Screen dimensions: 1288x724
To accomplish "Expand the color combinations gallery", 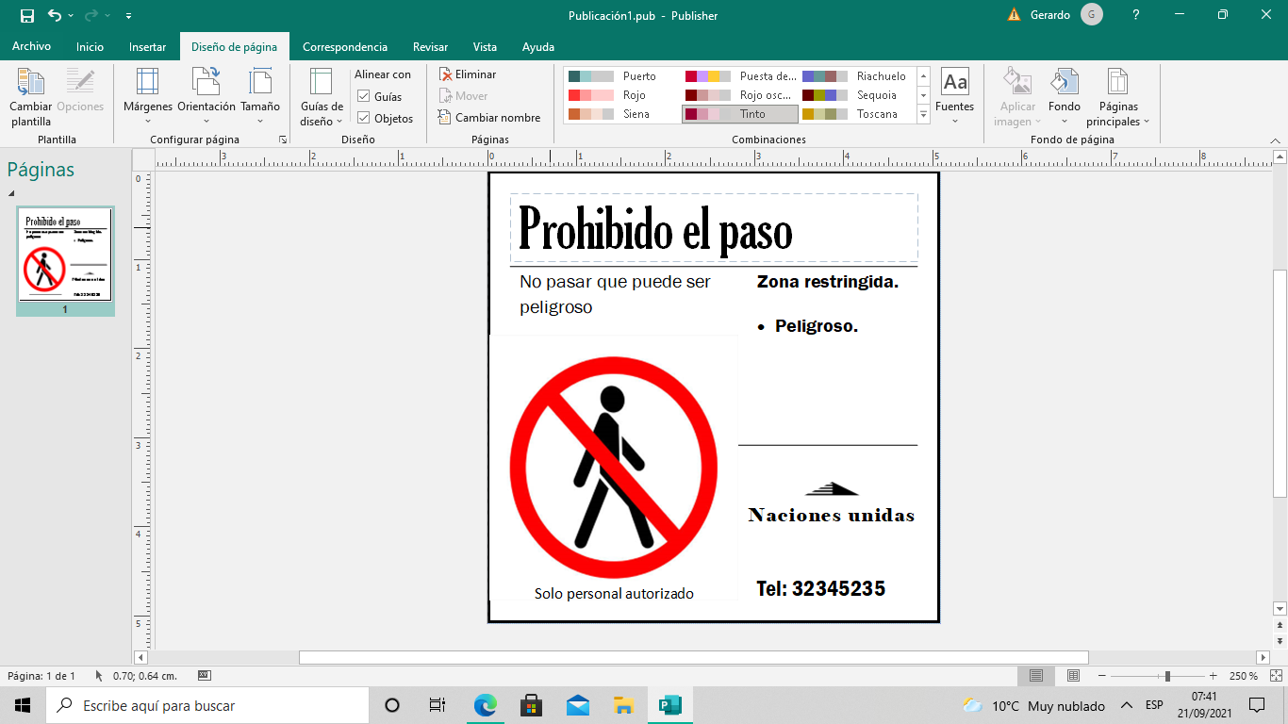I will pos(923,114).
